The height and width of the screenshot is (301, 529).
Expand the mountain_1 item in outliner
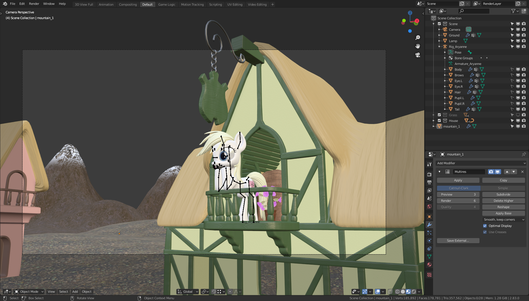click(434, 126)
